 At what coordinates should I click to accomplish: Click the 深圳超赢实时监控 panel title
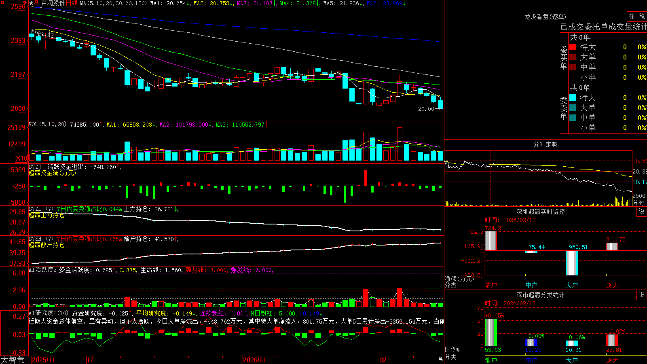tap(541, 212)
